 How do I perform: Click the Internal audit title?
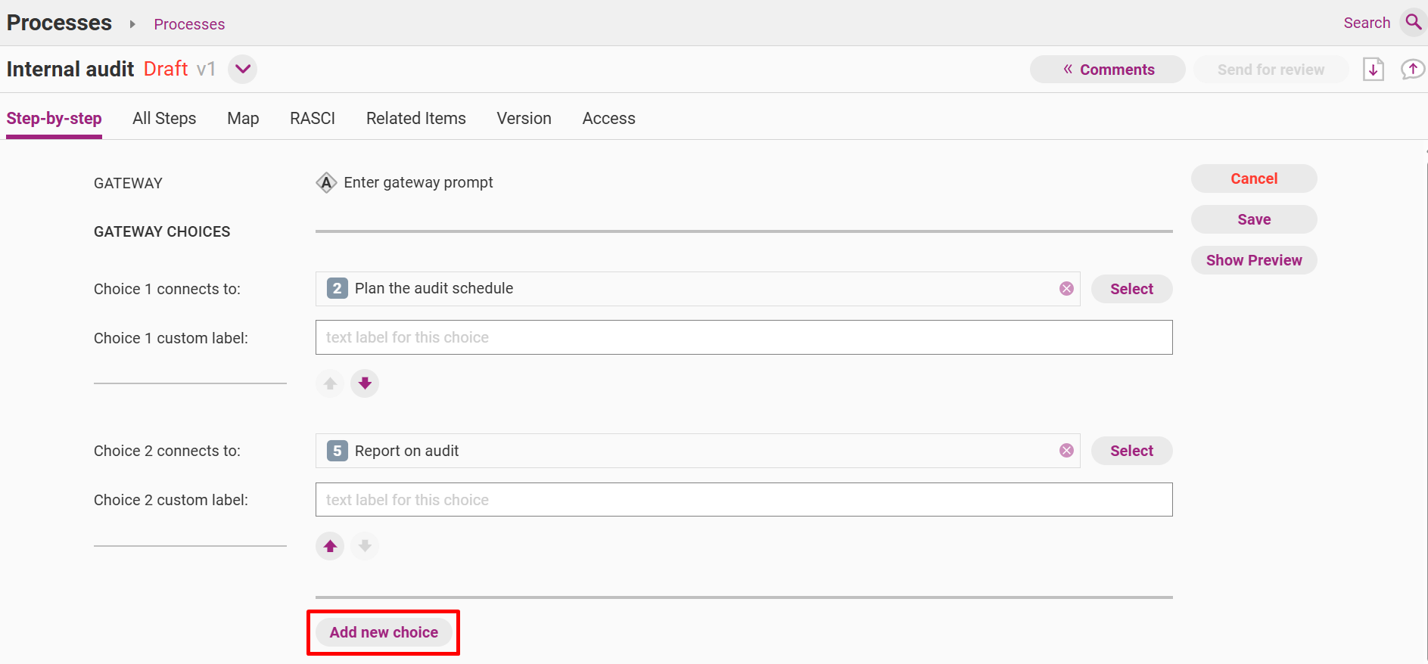click(x=70, y=69)
